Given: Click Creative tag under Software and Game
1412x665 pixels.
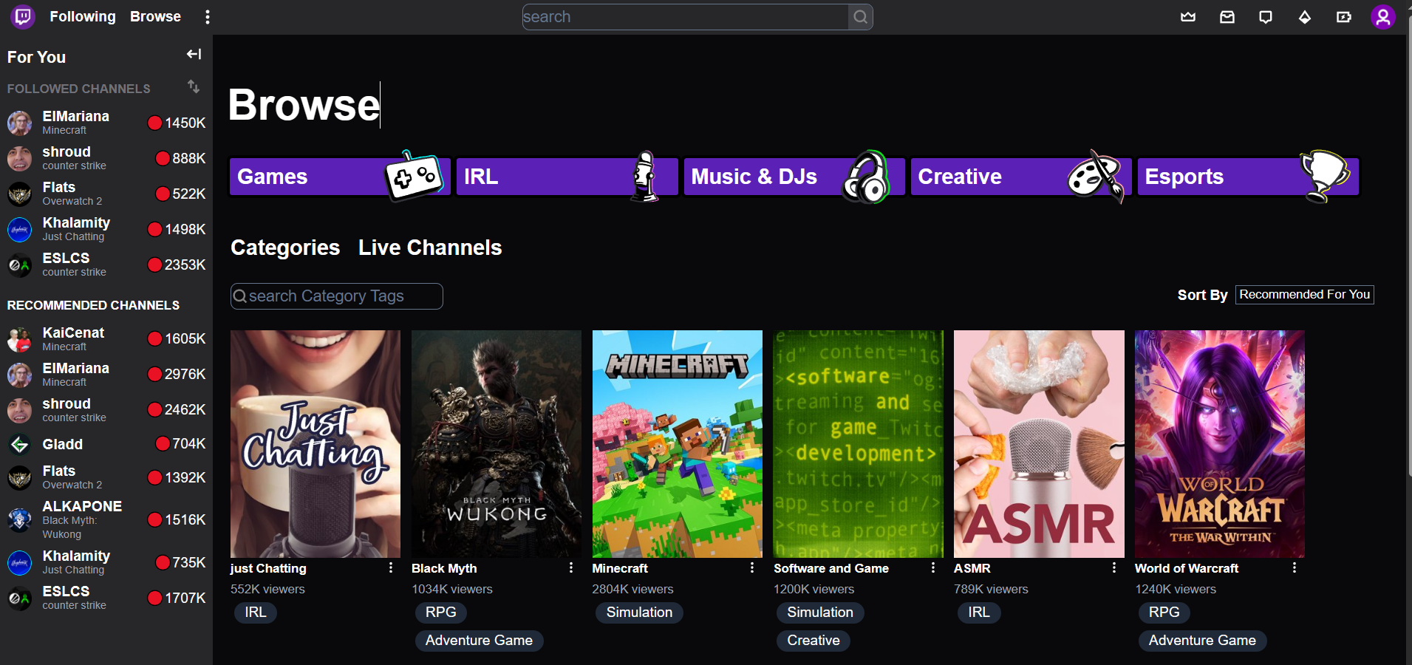Looking at the screenshot, I should pos(814,641).
